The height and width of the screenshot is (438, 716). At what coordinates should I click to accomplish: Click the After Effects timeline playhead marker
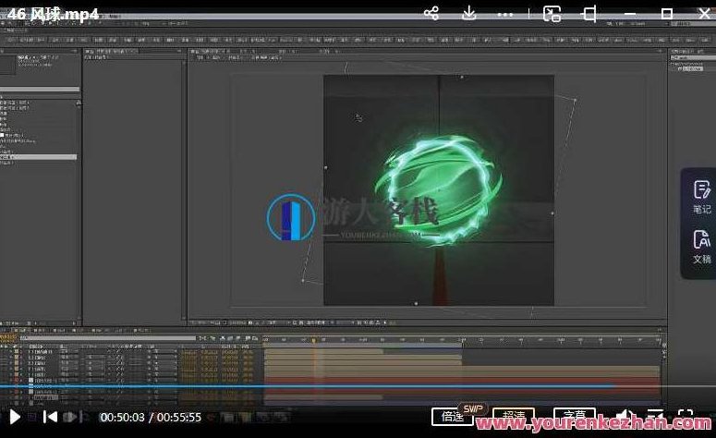click(313, 341)
